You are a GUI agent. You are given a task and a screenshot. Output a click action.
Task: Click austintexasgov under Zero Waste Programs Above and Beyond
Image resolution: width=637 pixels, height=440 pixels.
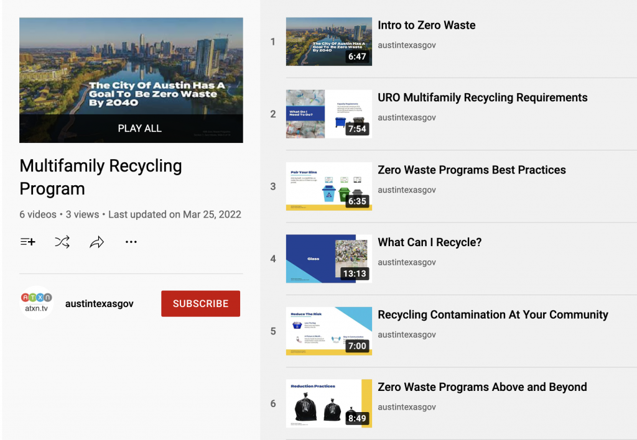407,406
